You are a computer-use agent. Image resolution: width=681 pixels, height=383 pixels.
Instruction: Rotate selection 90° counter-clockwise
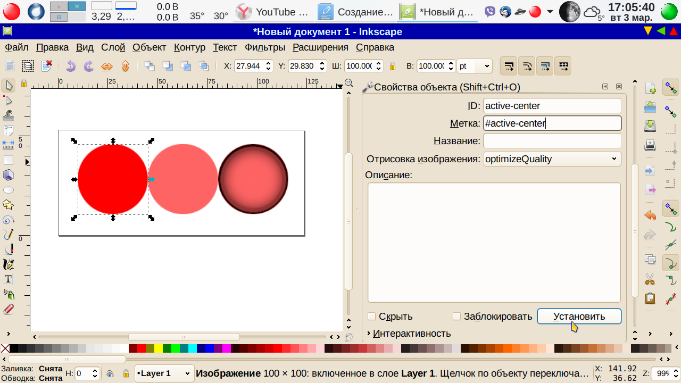71,66
